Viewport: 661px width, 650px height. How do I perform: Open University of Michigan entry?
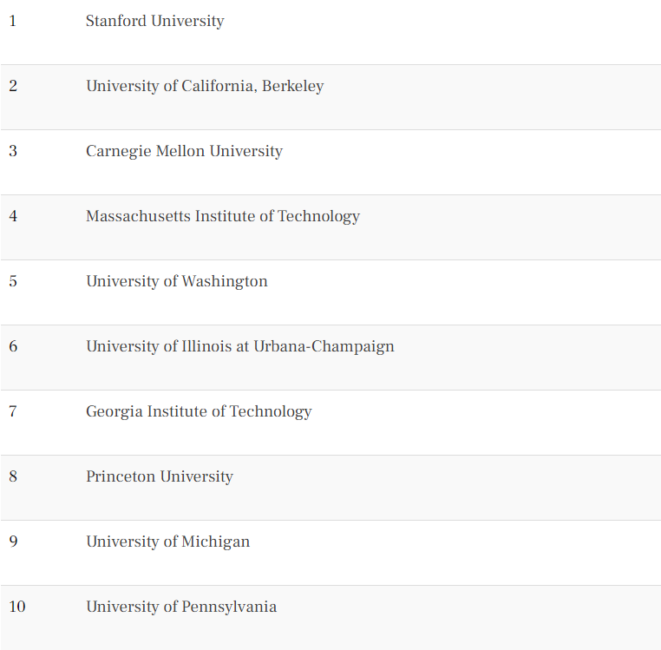[167, 542]
